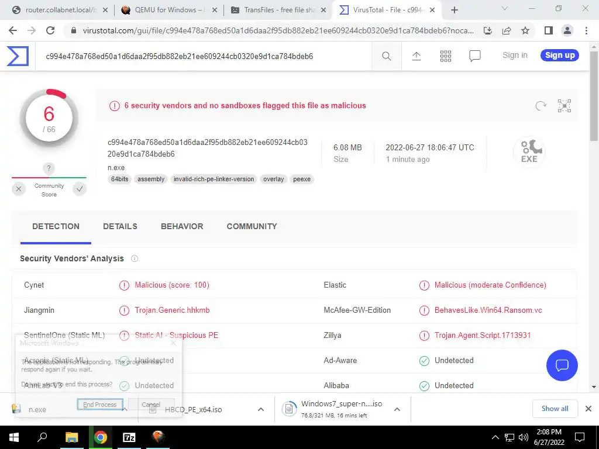
Task: Open the apps grid icon in VirusTotal header
Action: (x=445, y=56)
